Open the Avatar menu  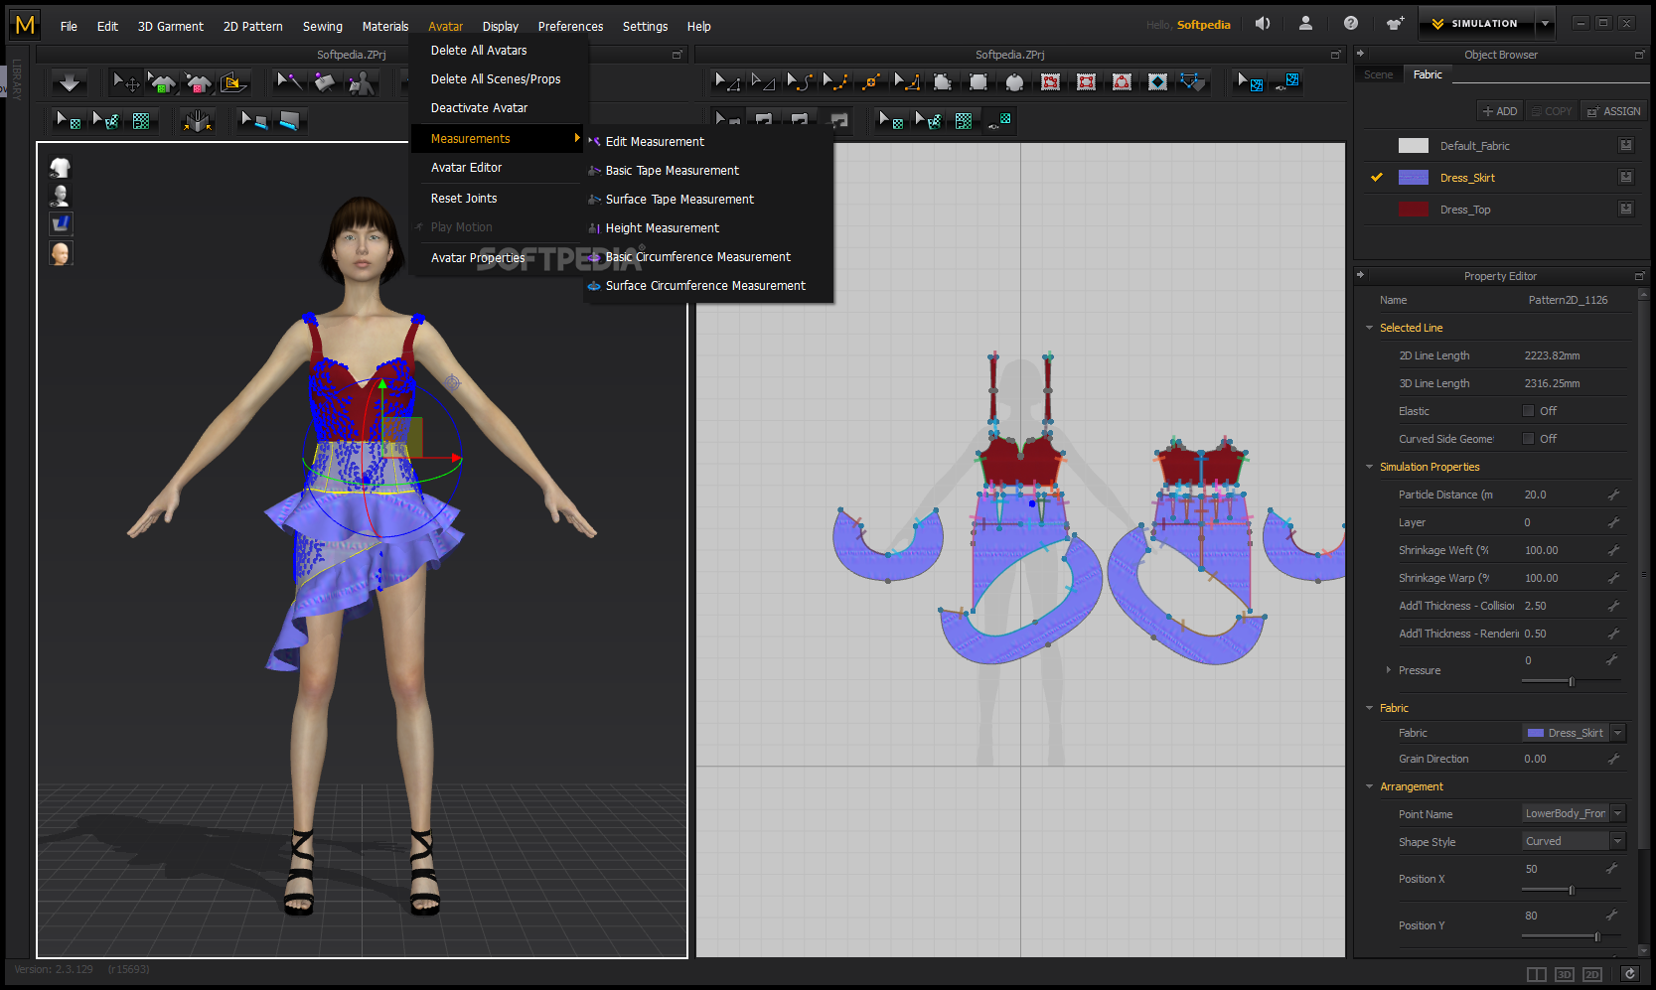click(445, 26)
